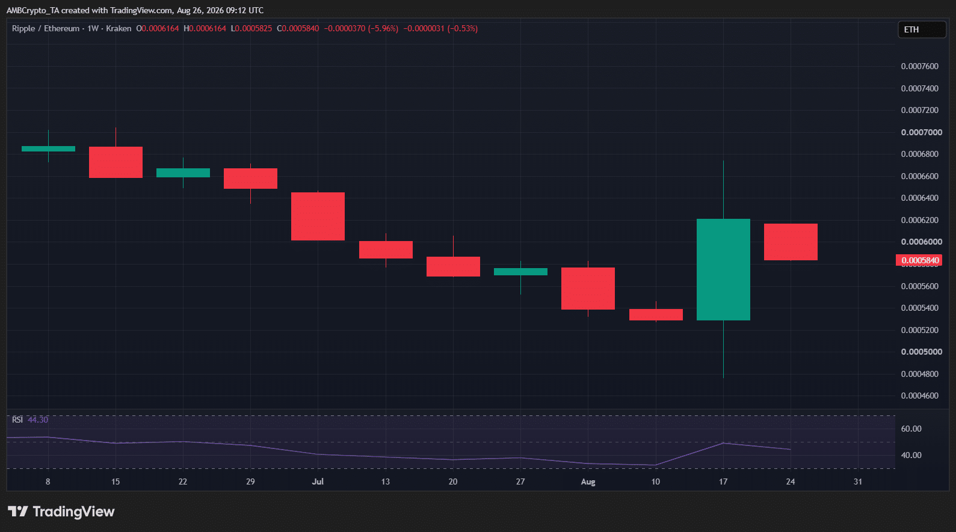The width and height of the screenshot is (956, 532).
Task: Click the TradingView logo icon
Action: click(x=18, y=512)
